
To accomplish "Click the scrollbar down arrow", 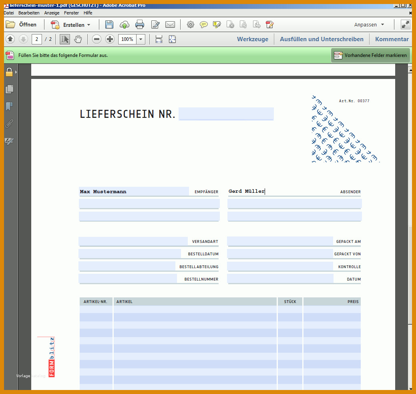I will coord(410,388).
